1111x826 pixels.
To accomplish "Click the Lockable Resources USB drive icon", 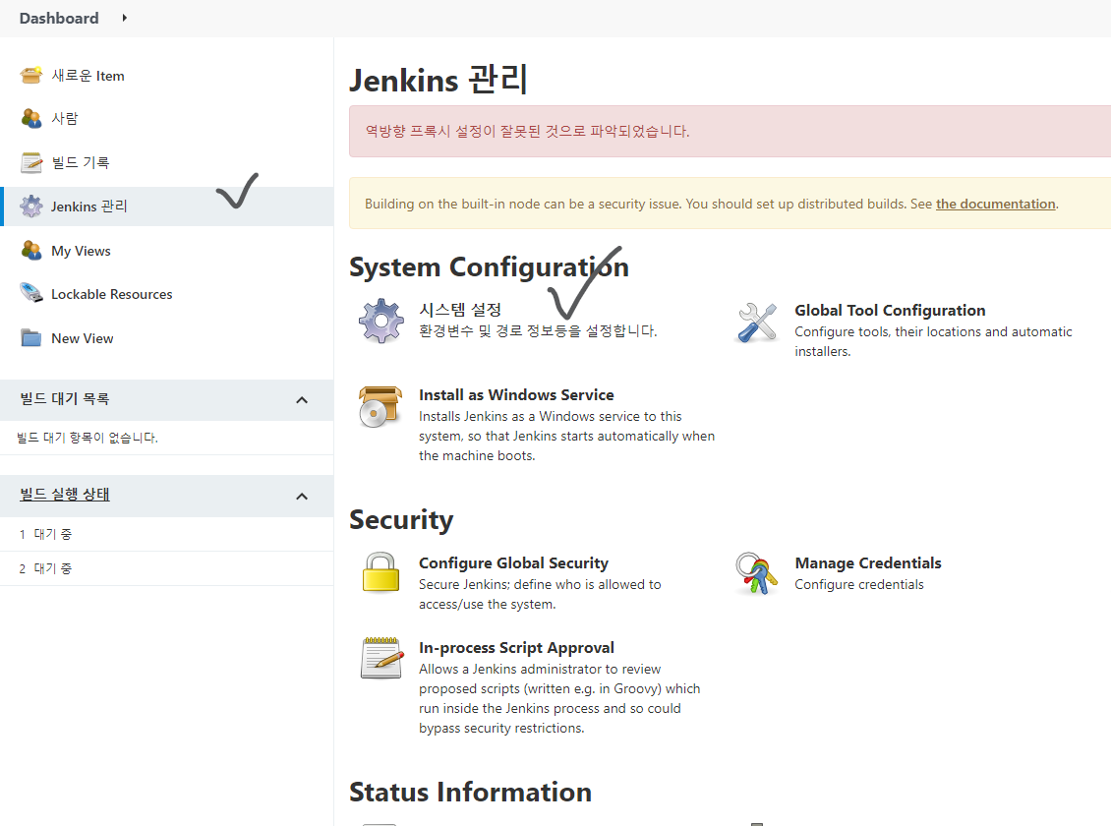I will [x=31, y=293].
